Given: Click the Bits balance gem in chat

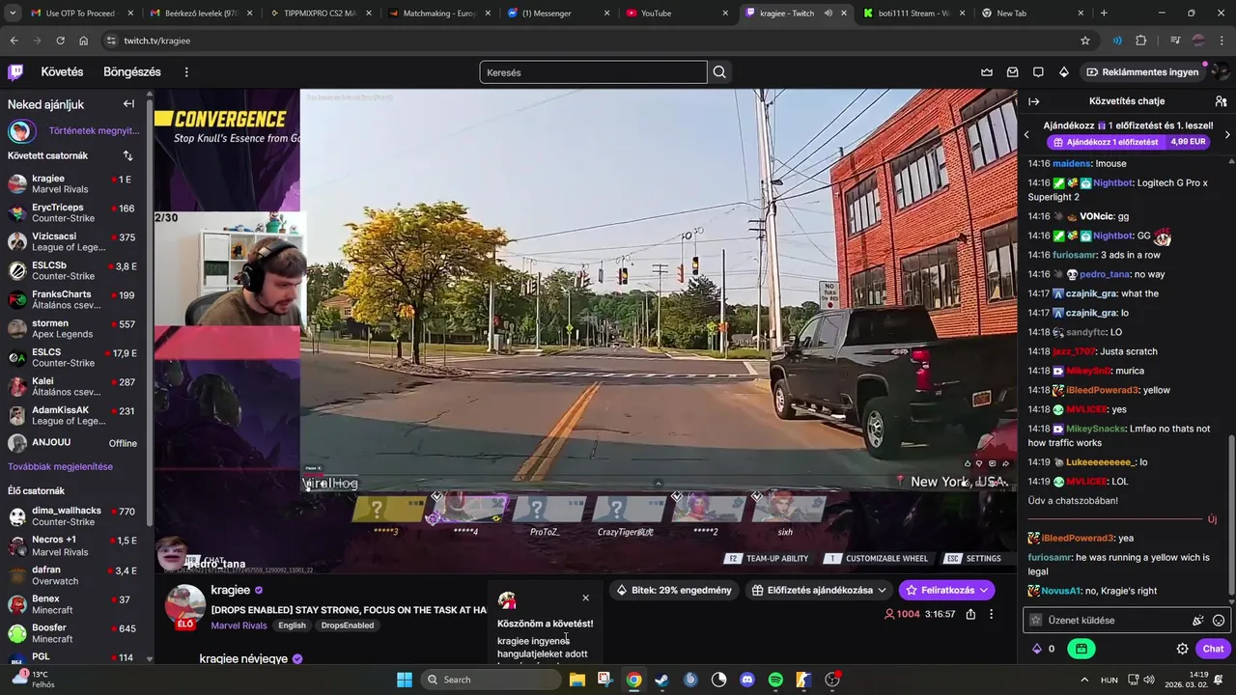Looking at the screenshot, I should (x=1037, y=649).
